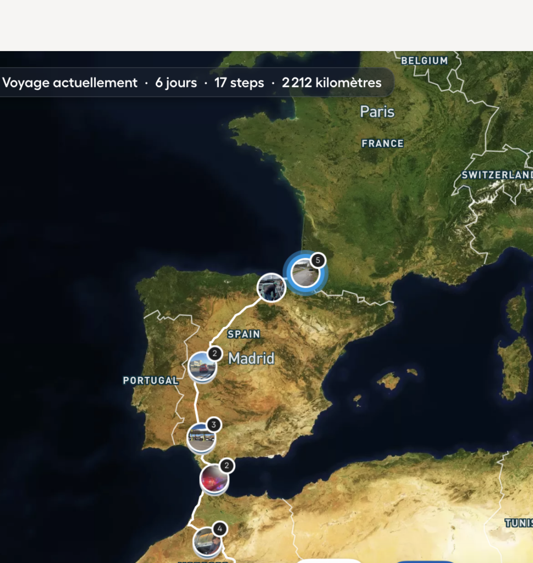The image size is (533, 563).
Task: Open the 3-step cluster in southern Spain
Action: click(x=201, y=438)
